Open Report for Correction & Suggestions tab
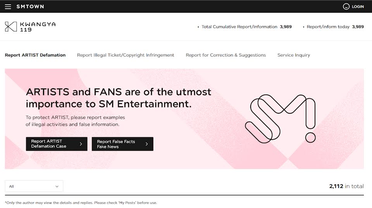Image resolution: width=372 pixels, height=208 pixels. pos(226,55)
